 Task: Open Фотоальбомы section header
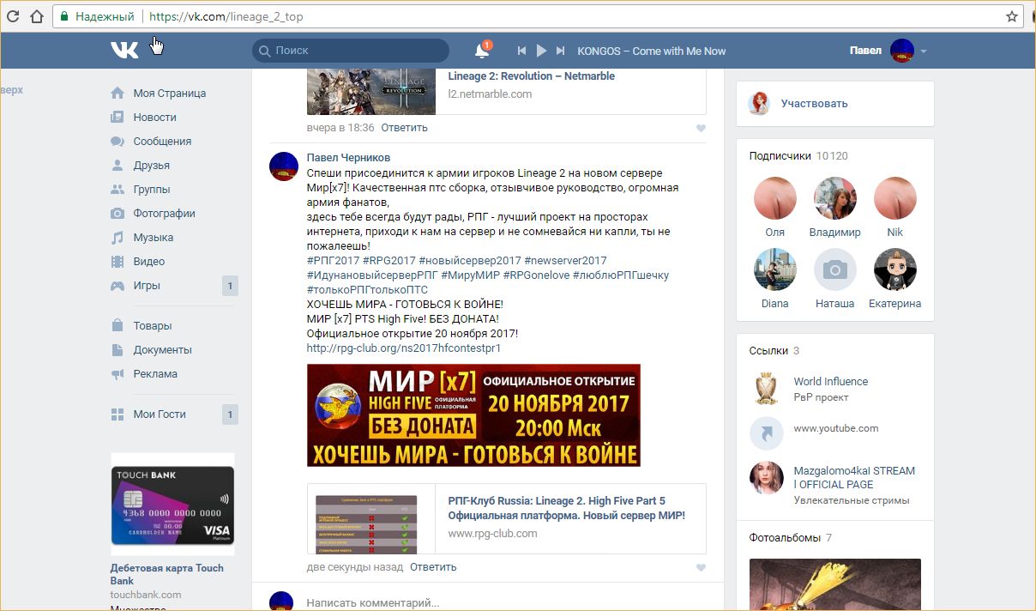click(790, 537)
